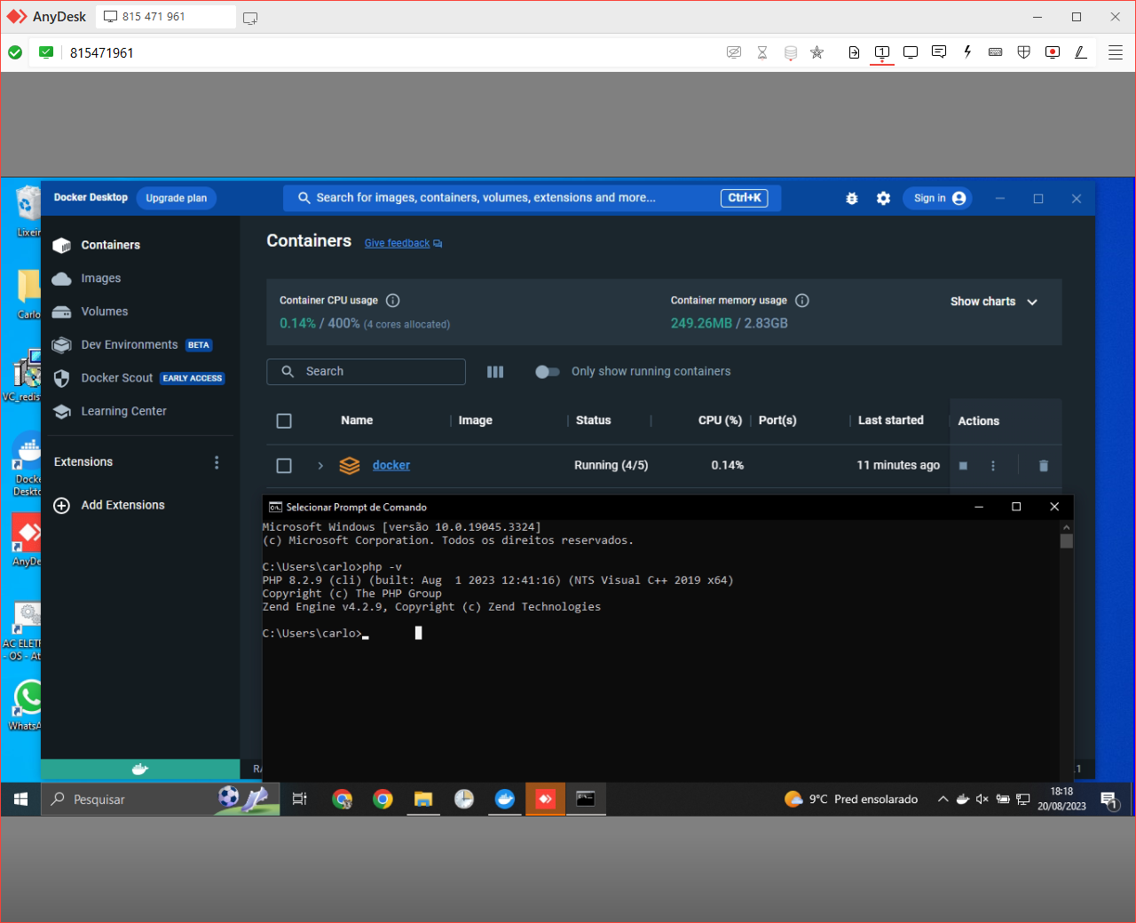
Task: Delete the docker container with trash icon
Action: coord(1043,465)
